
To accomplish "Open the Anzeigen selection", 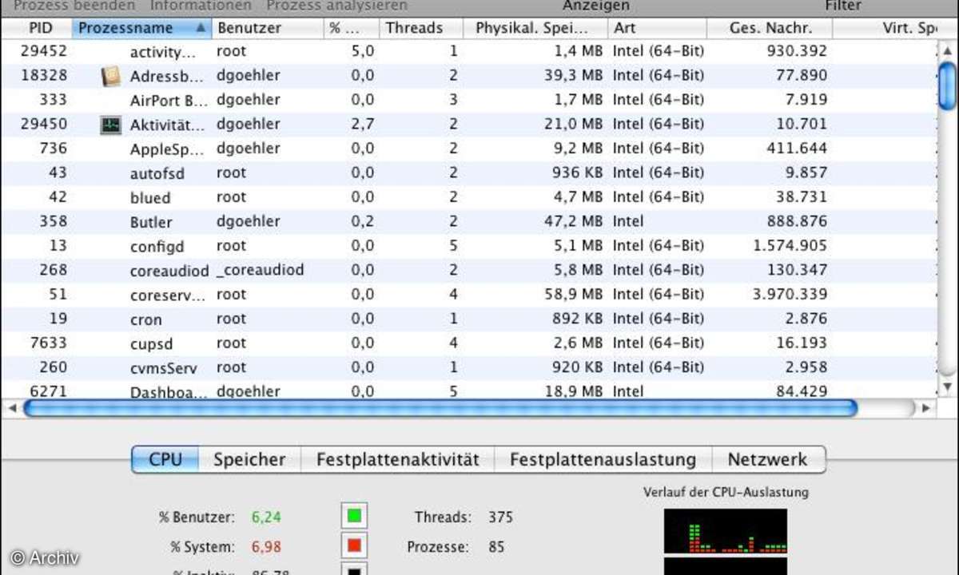I will (596, 6).
